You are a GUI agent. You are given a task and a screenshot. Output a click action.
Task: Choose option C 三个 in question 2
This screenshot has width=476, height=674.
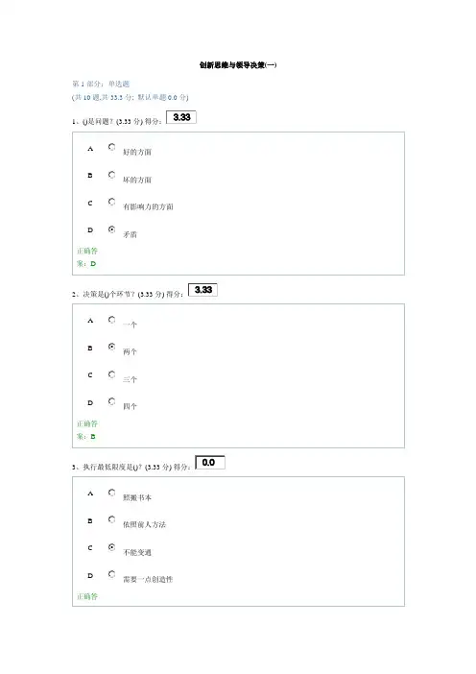coord(111,374)
